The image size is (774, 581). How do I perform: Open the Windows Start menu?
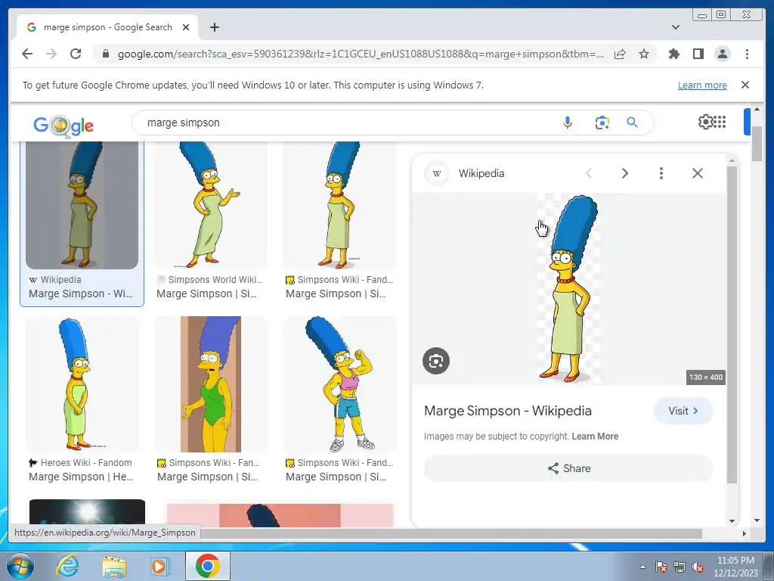coord(19,566)
